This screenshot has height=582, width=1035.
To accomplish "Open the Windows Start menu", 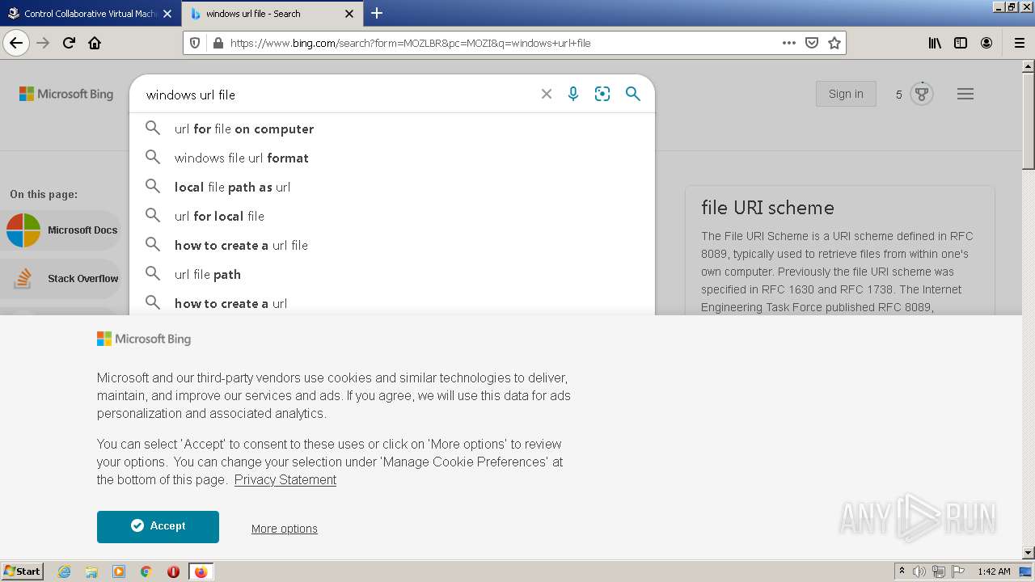I will pos(23,571).
